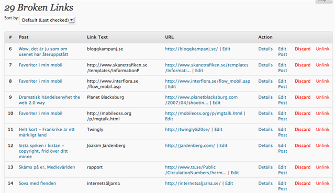
Task: Open 'Sova med fienden' post
Action: [37, 184]
